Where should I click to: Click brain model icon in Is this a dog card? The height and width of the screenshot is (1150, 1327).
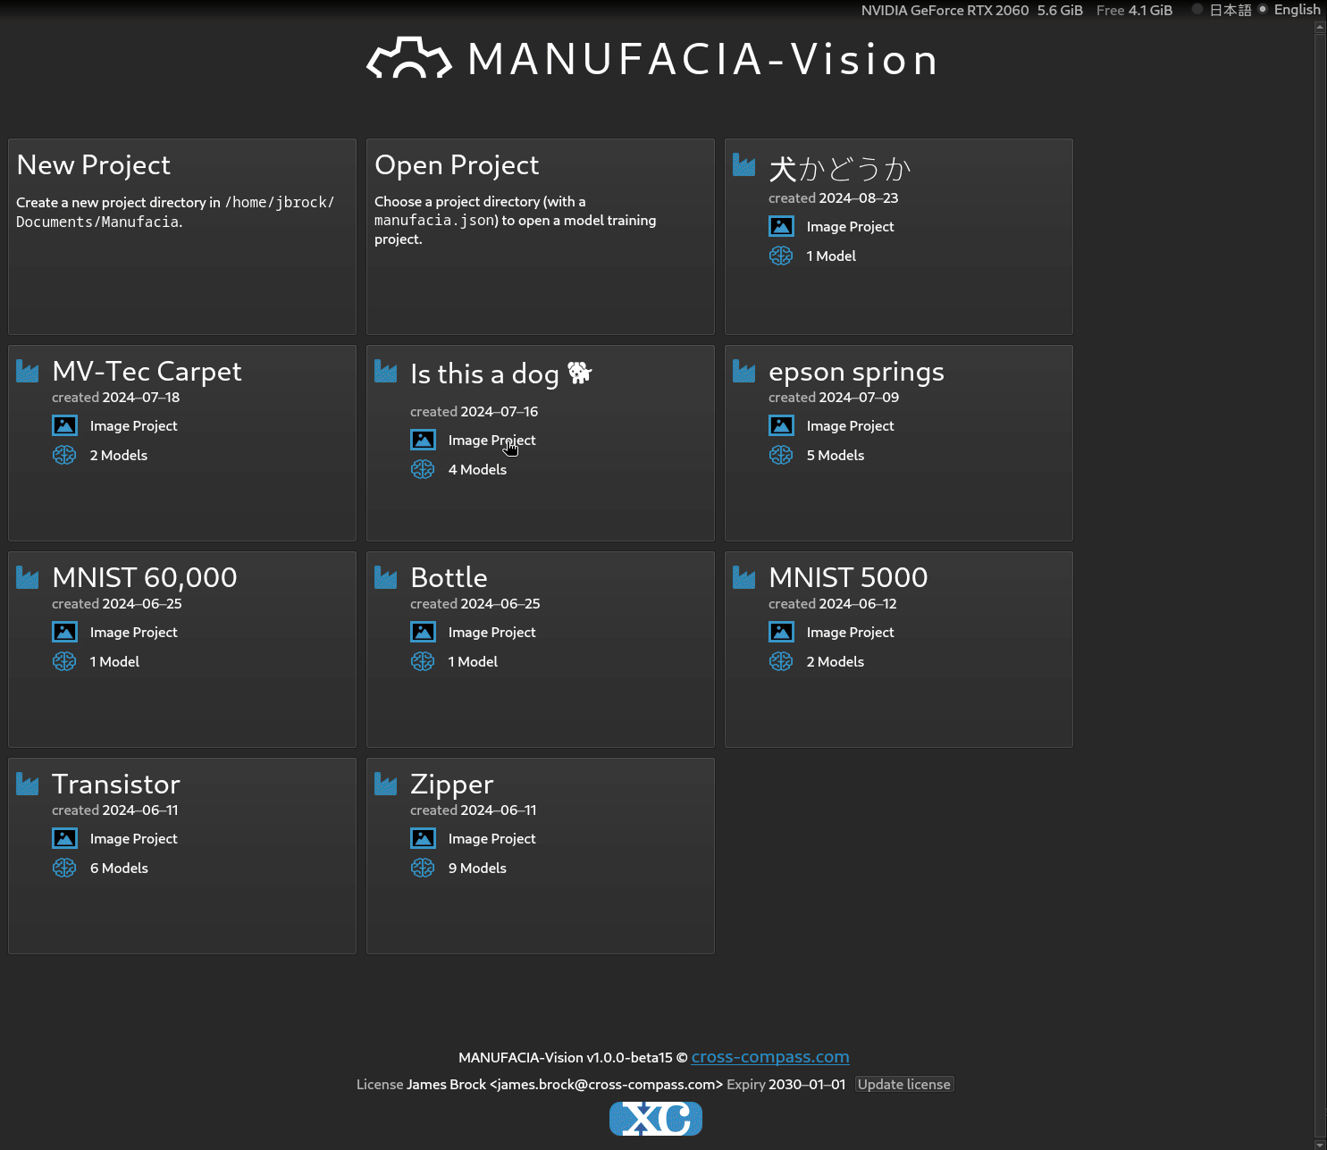(x=423, y=469)
